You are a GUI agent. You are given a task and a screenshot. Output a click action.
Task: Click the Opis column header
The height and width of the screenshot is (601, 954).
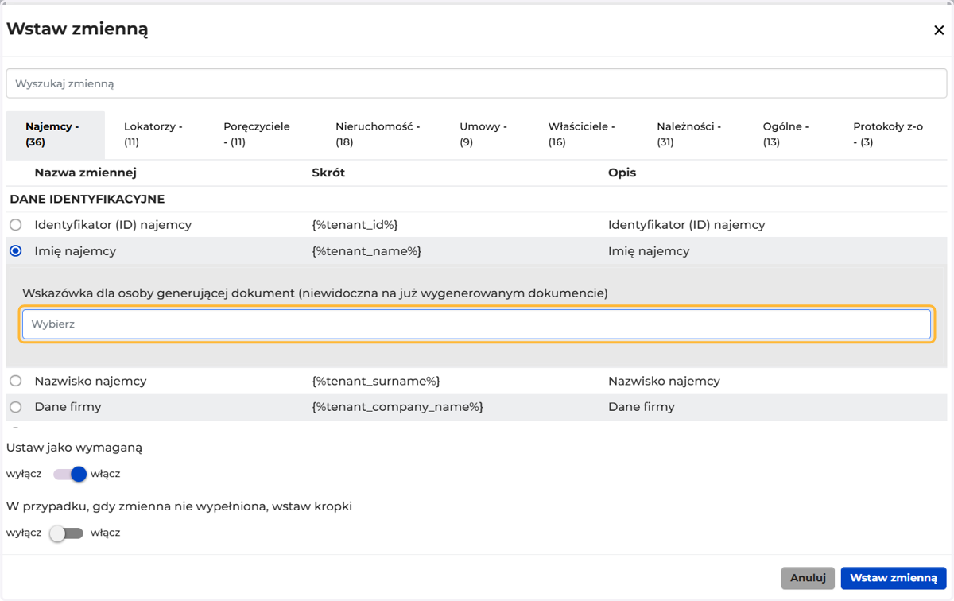622,173
